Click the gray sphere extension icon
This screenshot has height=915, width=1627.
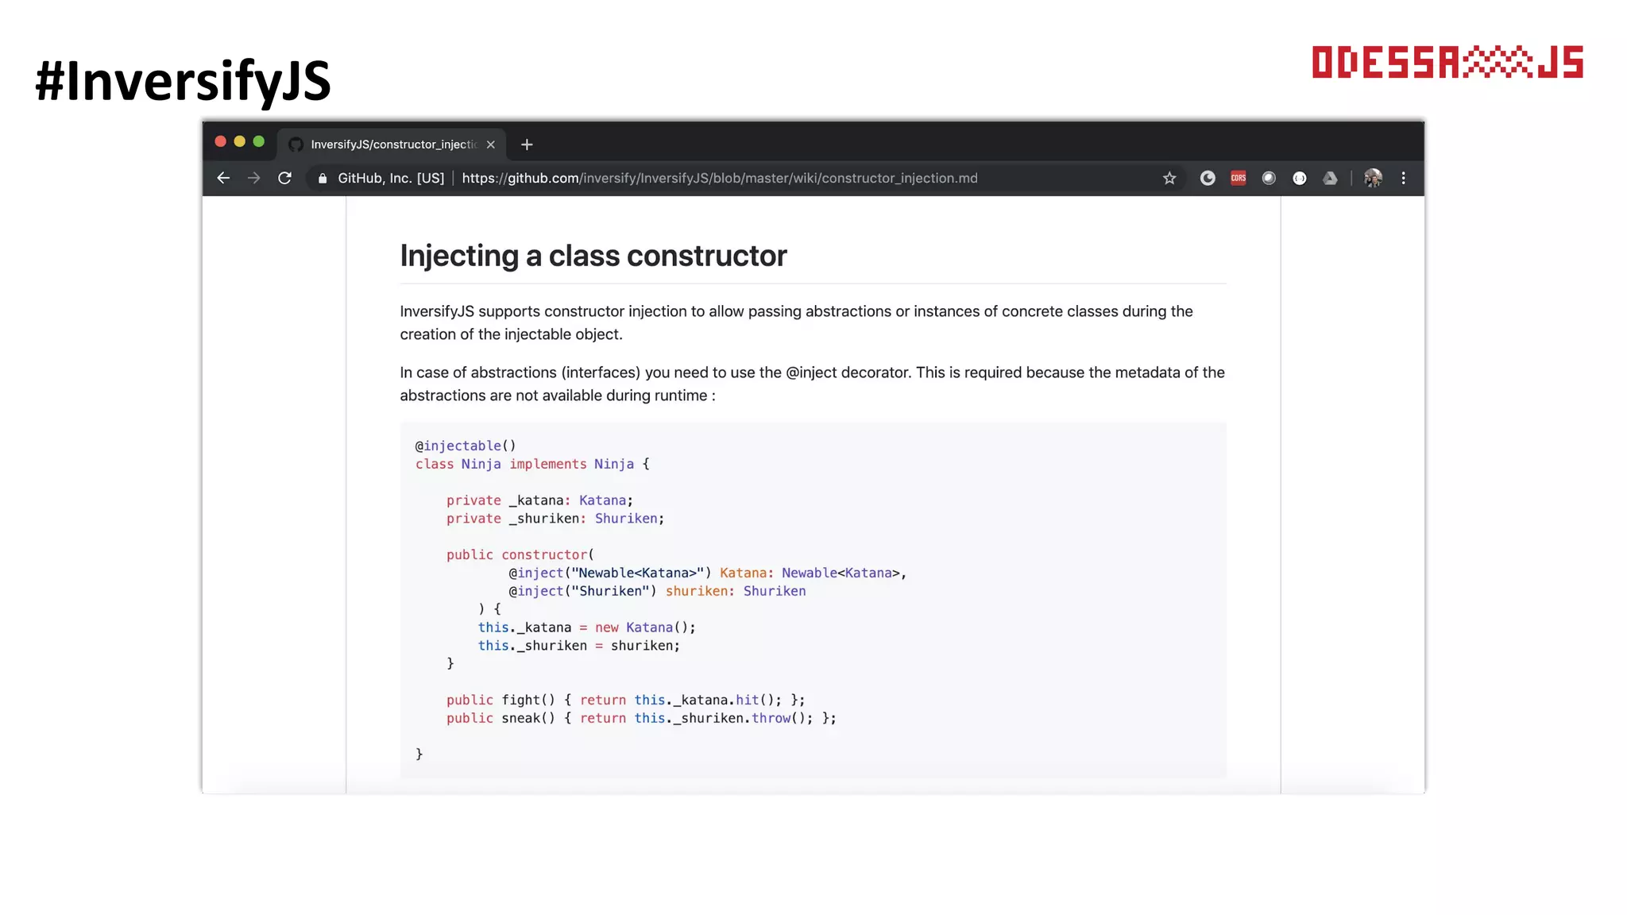point(1269,178)
